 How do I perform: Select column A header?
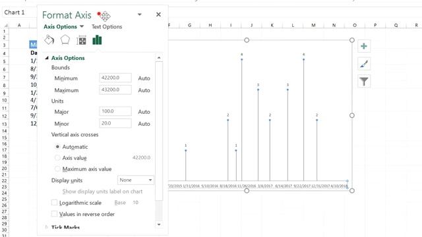[19, 25]
